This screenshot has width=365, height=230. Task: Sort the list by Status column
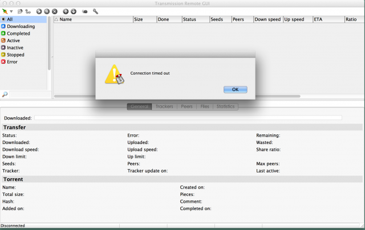[196, 19]
